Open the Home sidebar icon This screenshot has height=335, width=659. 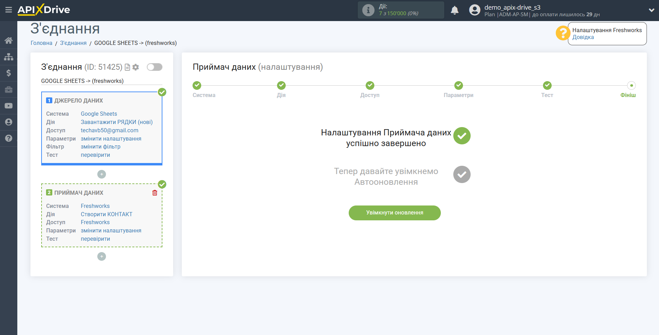9,40
